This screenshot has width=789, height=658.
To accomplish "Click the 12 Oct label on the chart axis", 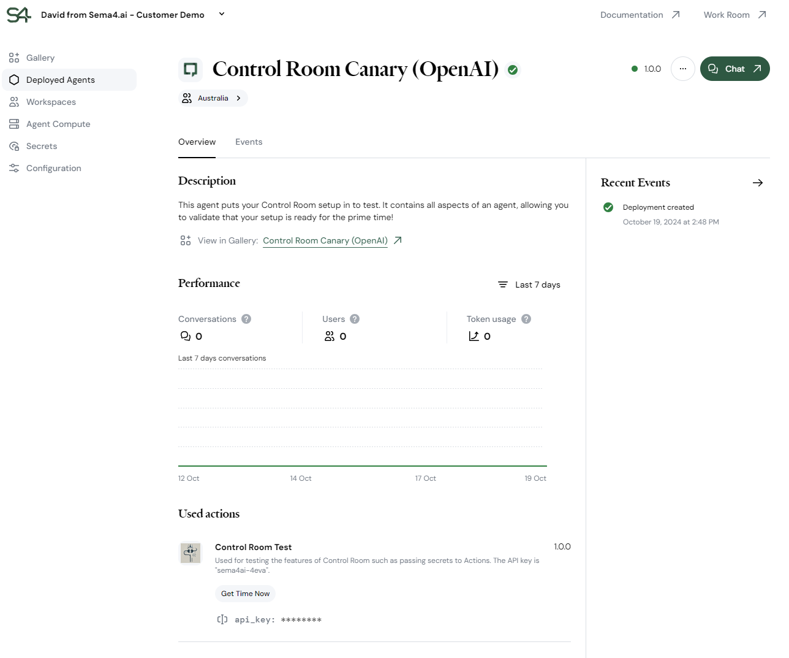I will pyautogui.click(x=189, y=478).
